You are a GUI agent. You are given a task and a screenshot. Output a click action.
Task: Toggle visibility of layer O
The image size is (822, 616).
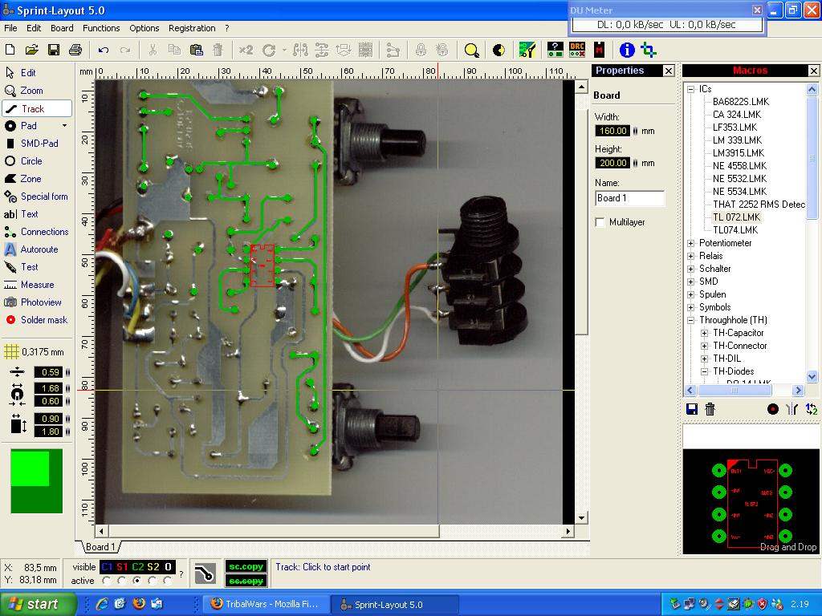point(168,567)
